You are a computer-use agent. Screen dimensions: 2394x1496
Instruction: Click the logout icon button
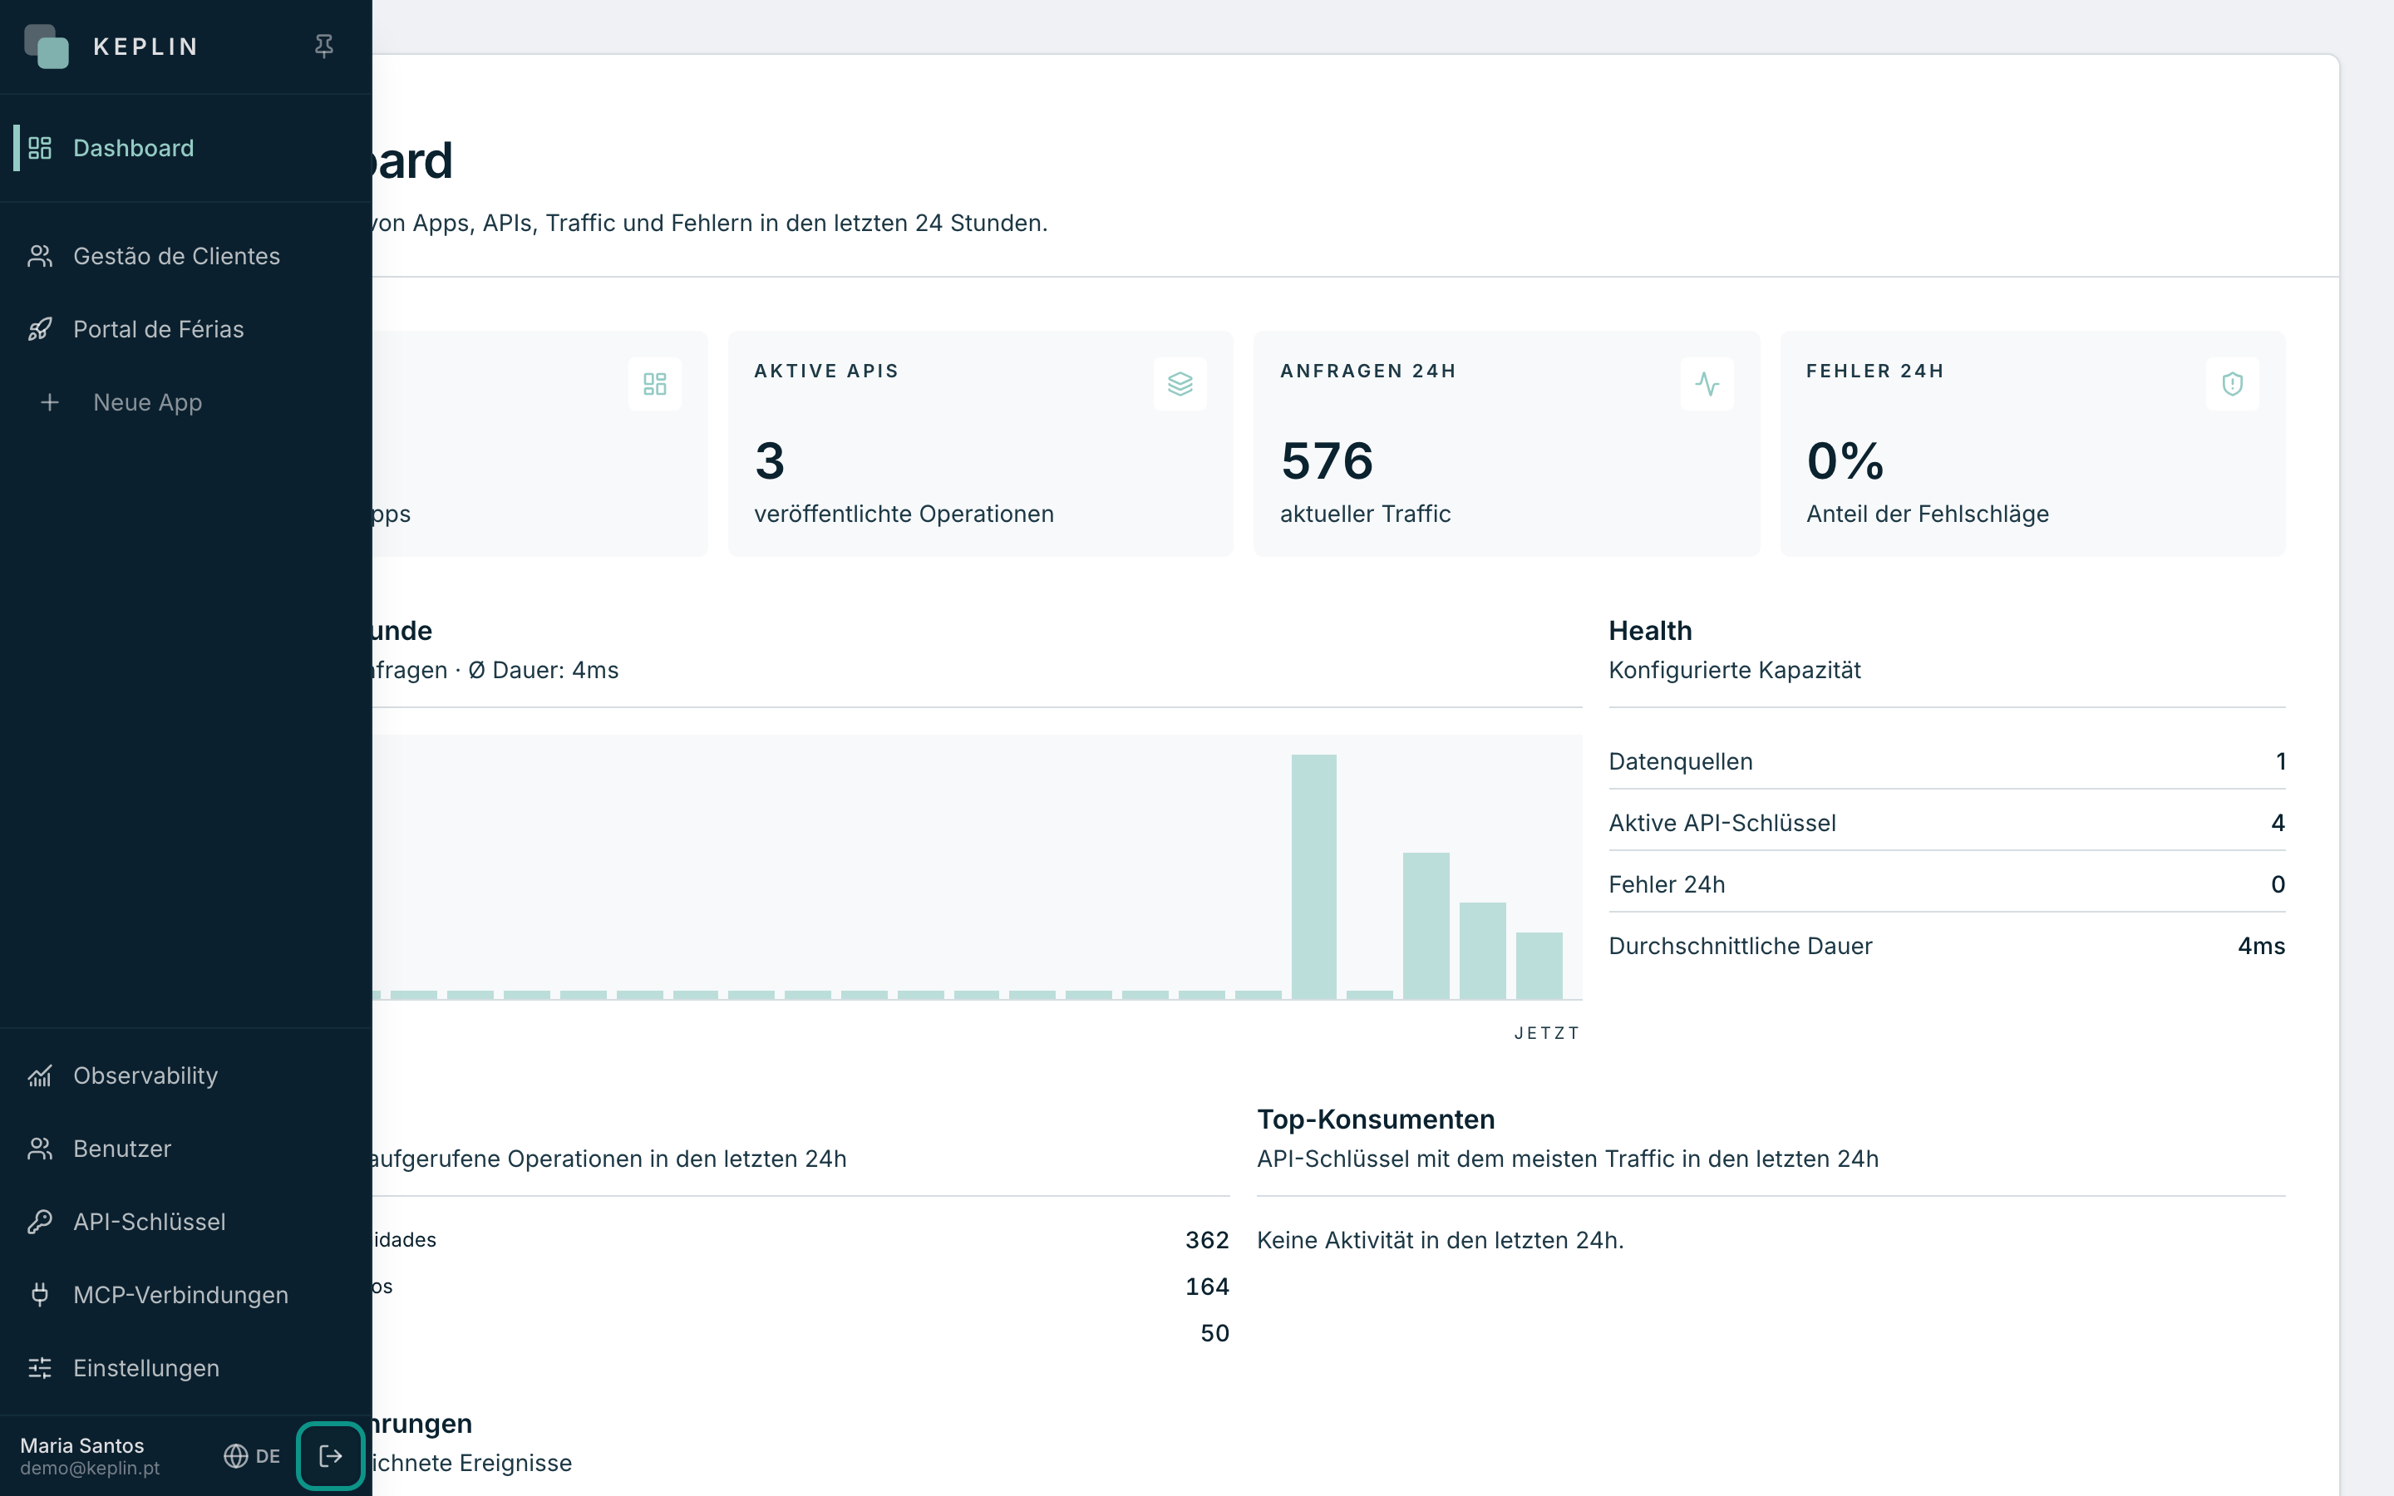pos(330,1456)
